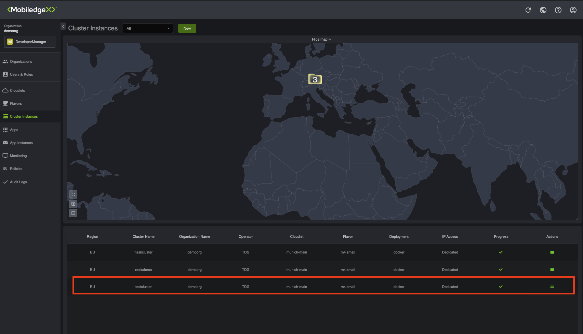Click the Apps grid icon
583x334 pixels.
5,130
